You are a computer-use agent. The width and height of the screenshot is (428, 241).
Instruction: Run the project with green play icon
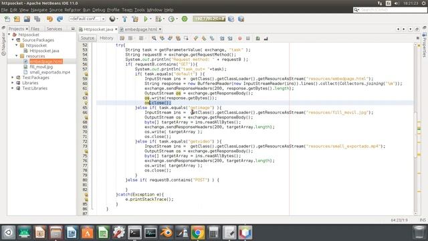146,19
